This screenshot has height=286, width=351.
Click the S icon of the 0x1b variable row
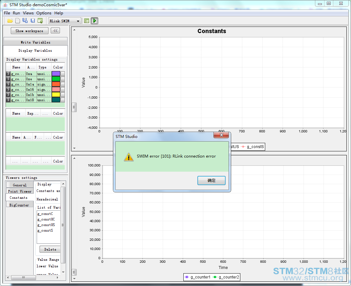(x=8, y=94)
